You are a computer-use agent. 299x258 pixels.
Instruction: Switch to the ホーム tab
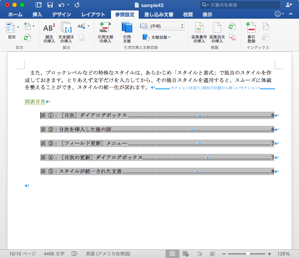pyautogui.click(x=15, y=15)
